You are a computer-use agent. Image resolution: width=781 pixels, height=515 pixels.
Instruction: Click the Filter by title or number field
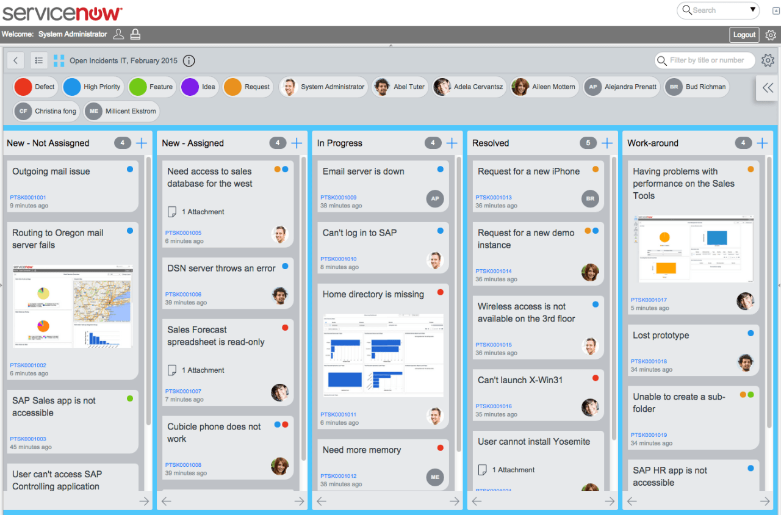click(705, 60)
